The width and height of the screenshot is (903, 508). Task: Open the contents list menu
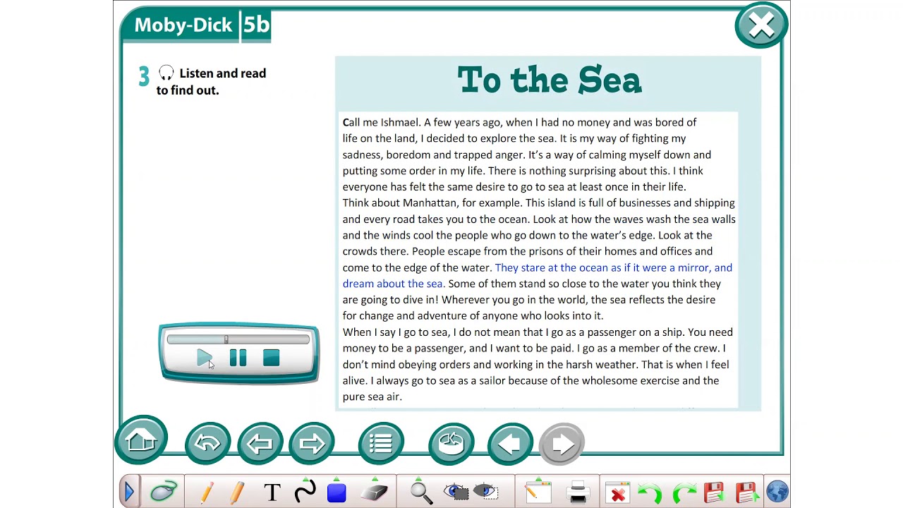pyautogui.click(x=381, y=444)
